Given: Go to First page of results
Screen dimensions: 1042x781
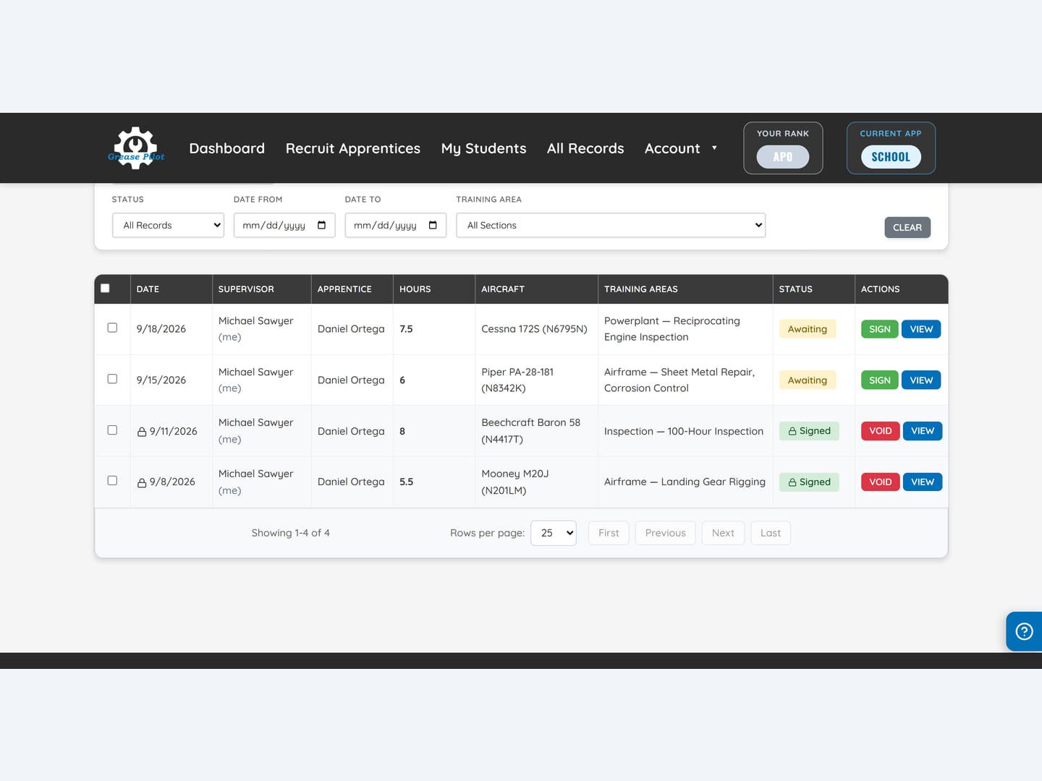Looking at the screenshot, I should point(609,533).
